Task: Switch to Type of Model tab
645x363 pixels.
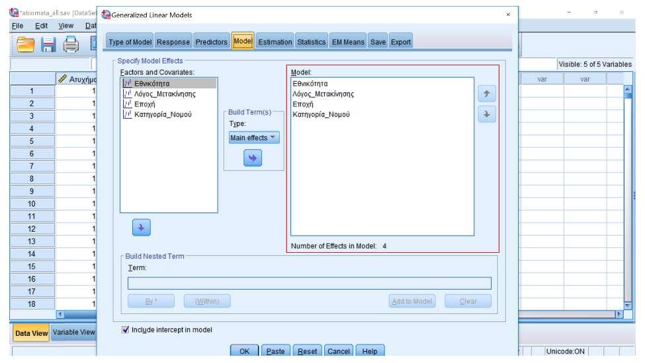Action: pos(130,42)
